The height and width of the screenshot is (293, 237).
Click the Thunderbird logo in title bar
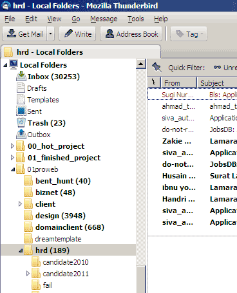6,6
